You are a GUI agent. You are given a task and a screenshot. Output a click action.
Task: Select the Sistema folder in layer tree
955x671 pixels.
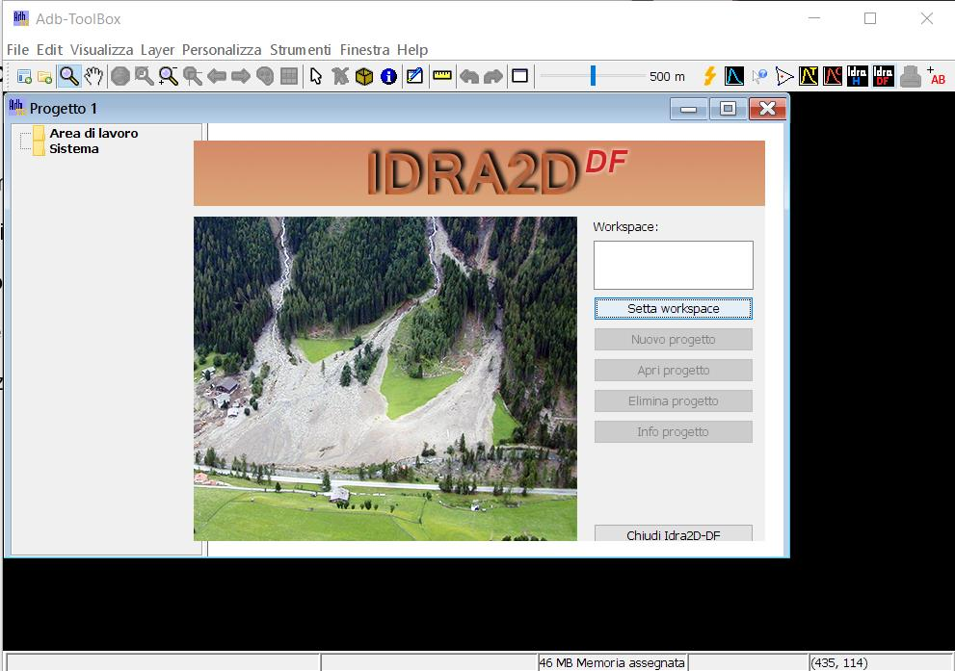[73, 149]
